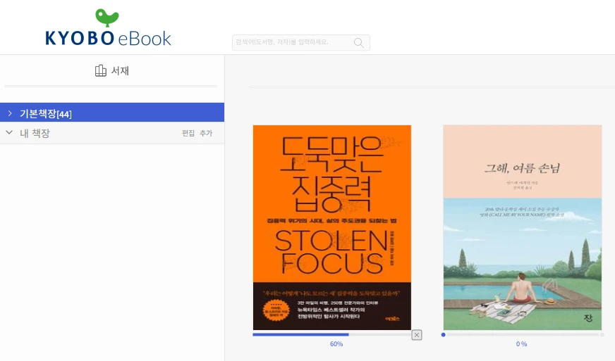Click the 그해, 여름 손님 progress bar

pos(523,335)
